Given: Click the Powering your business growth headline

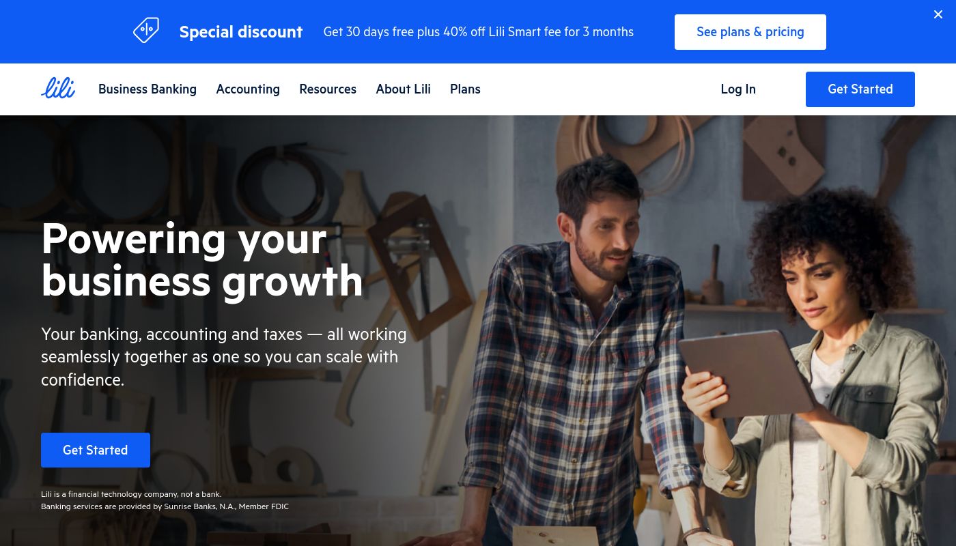Looking at the screenshot, I should (202, 259).
